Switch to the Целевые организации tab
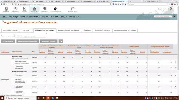Image resolution: width=179 pixels, height=100 pixels. click(102, 30)
